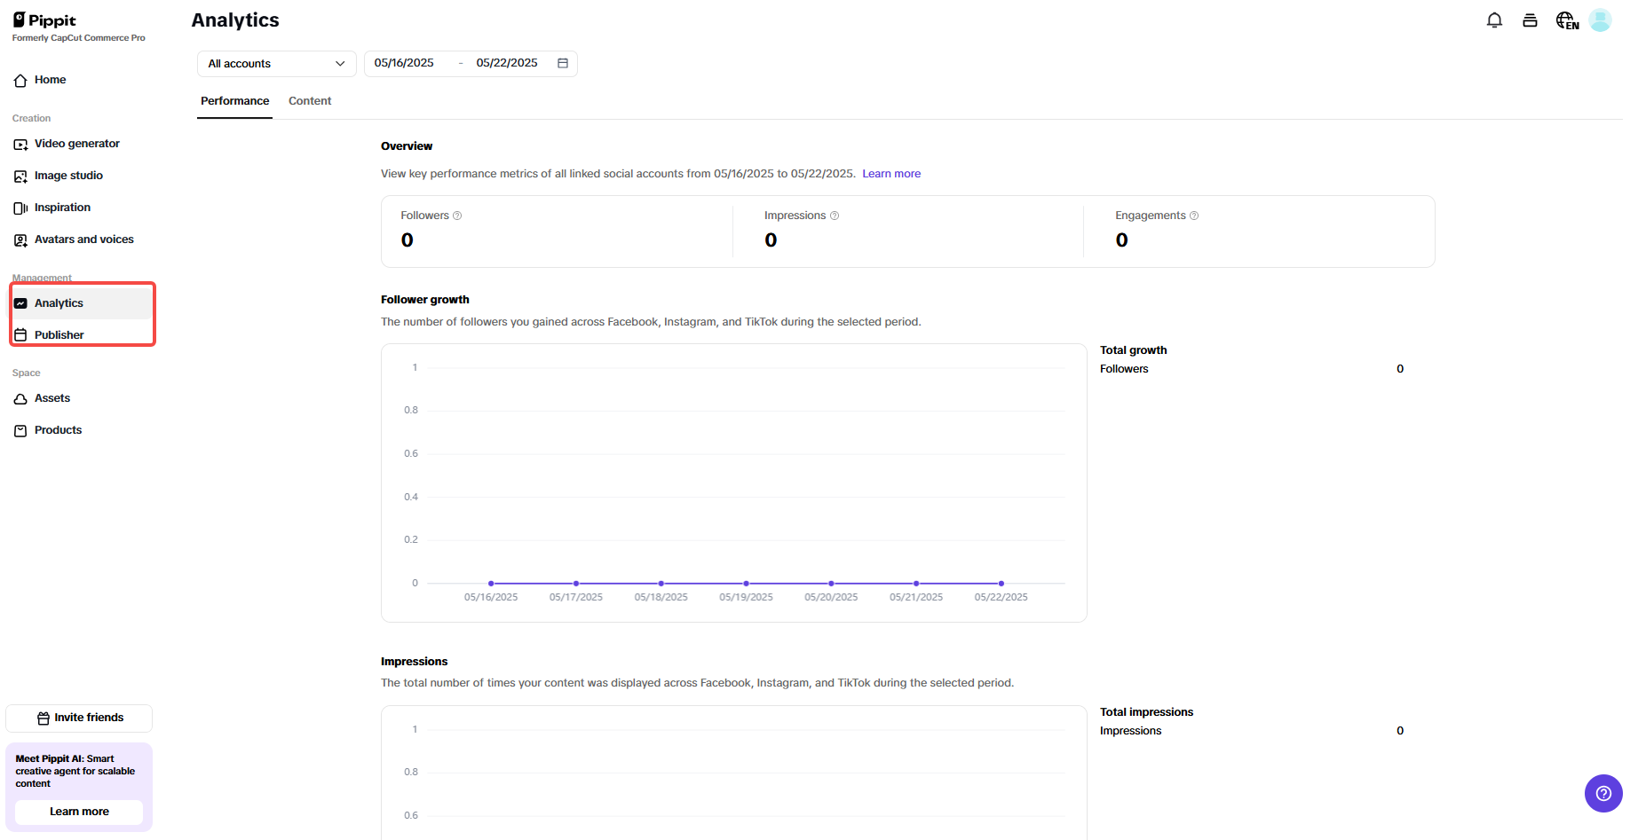Open the language selector globe icon
Screen dimensions: 1638x840
click(x=1565, y=20)
